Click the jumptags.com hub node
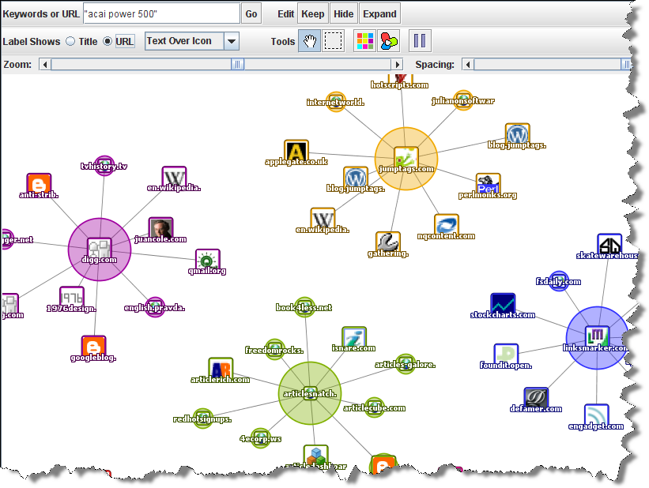The width and height of the screenshot is (649, 488). tap(406, 159)
